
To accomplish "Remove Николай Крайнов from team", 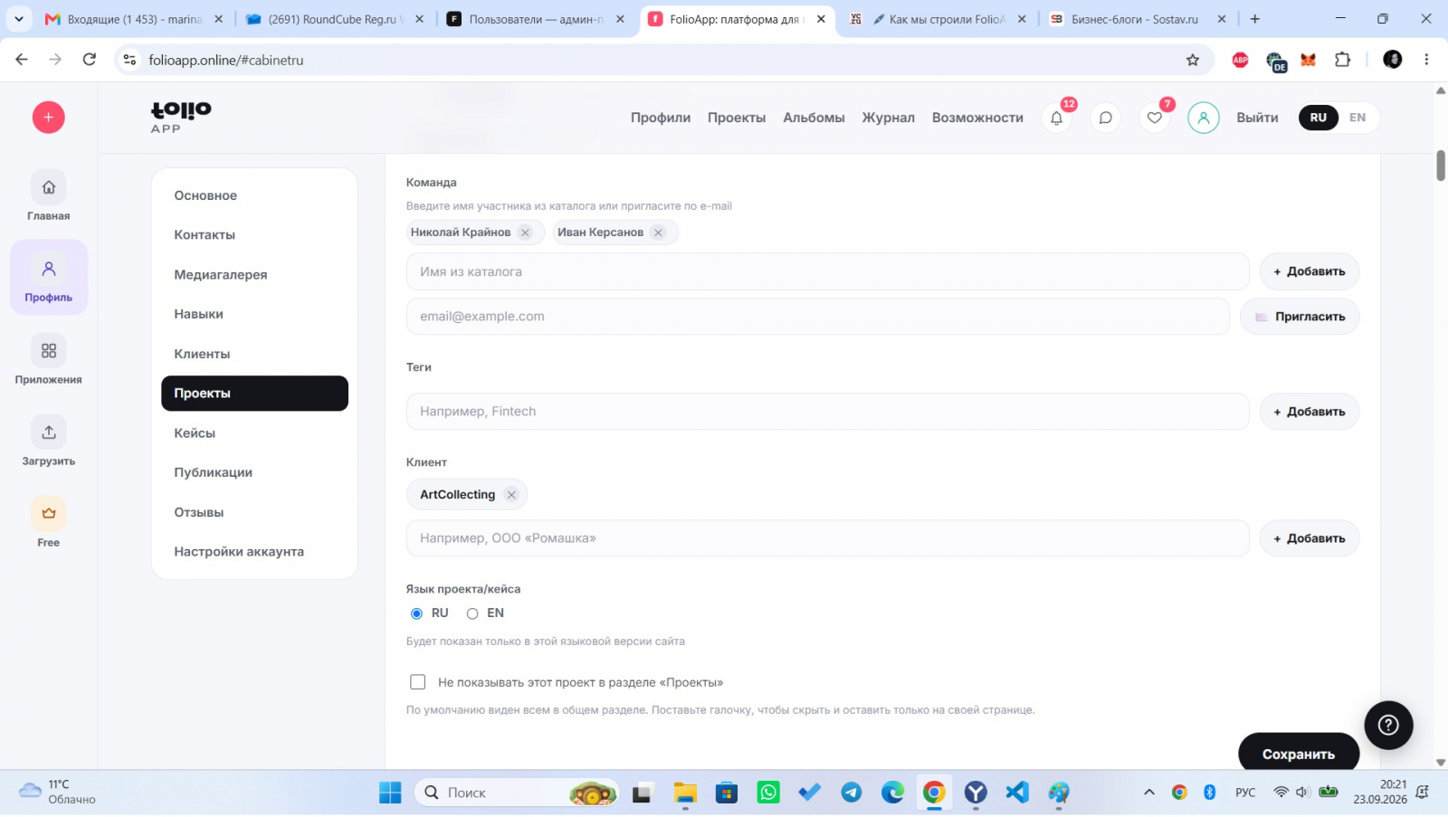I will click(525, 233).
